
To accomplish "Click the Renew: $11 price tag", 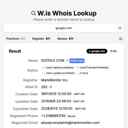I will [x=65, y=39].
